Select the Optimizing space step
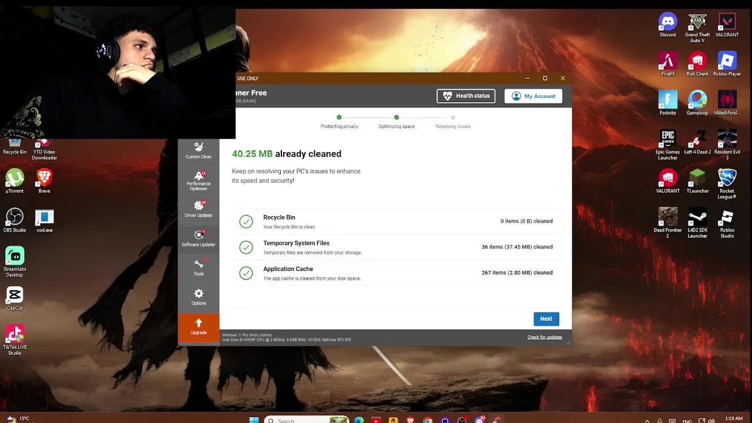The image size is (752, 423). pos(397,122)
